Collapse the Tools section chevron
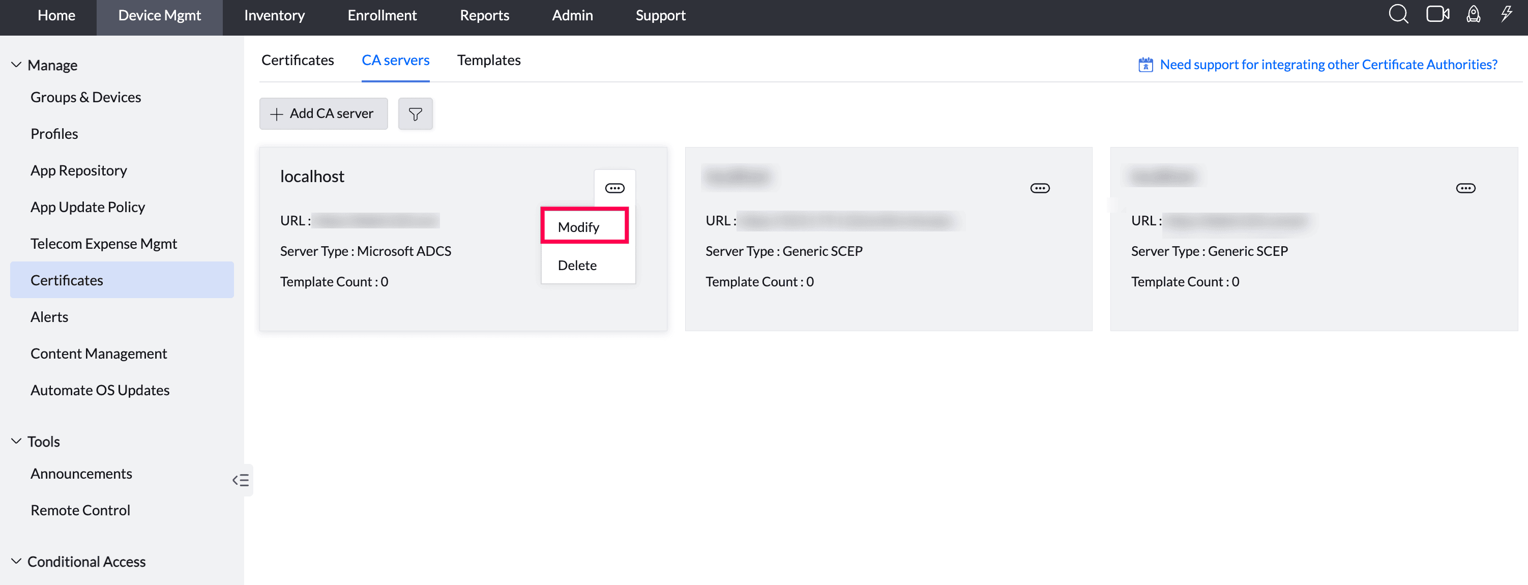 pyautogui.click(x=17, y=442)
